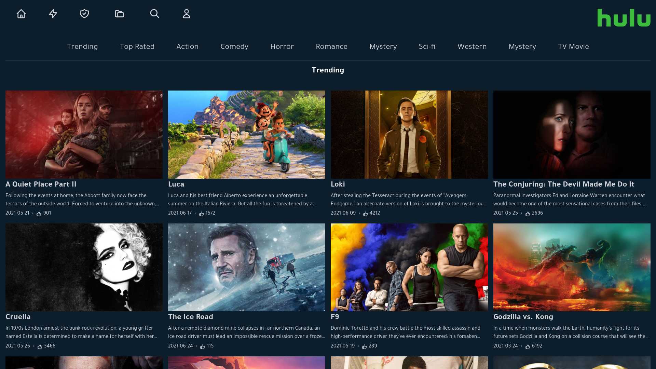Viewport: 656px width, 369px height.
Task: Open the Romance genre tab
Action: [x=331, y=46]
